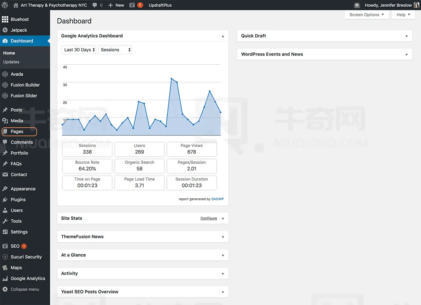The height and width of the screenshot is (305, 421).
Task: Click the highest peak point on sessions chart
Action: [x=171, y=79]
